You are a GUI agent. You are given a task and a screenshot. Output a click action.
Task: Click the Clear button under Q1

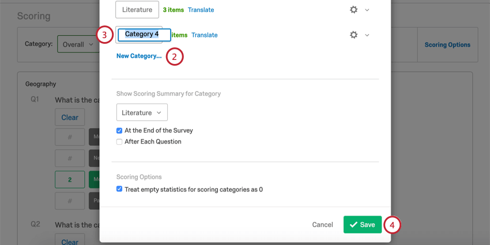(70, 118)
